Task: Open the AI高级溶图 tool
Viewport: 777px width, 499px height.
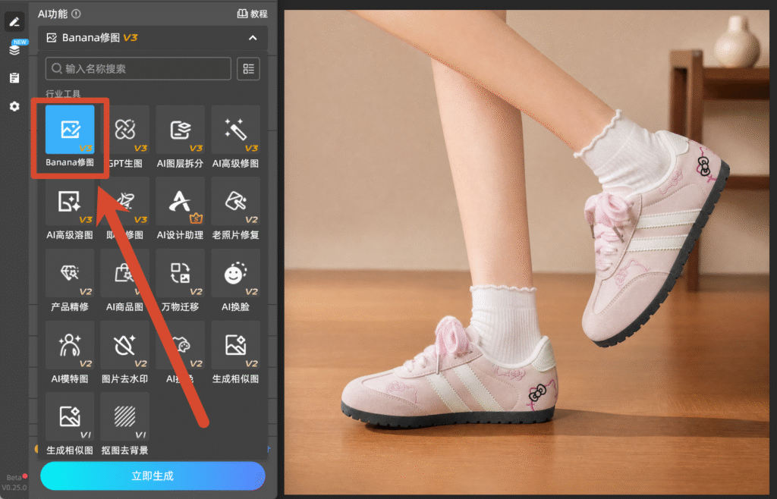Action: click(70, 202)
